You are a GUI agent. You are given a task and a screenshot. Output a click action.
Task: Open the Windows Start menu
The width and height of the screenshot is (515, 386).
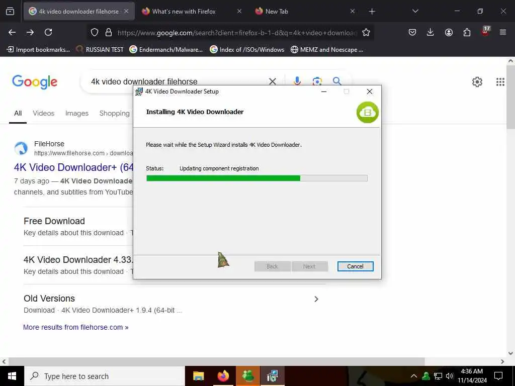coord(12,376)
